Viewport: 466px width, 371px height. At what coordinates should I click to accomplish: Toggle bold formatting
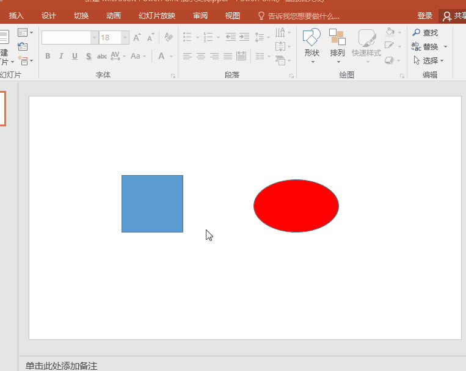(48, 56)
